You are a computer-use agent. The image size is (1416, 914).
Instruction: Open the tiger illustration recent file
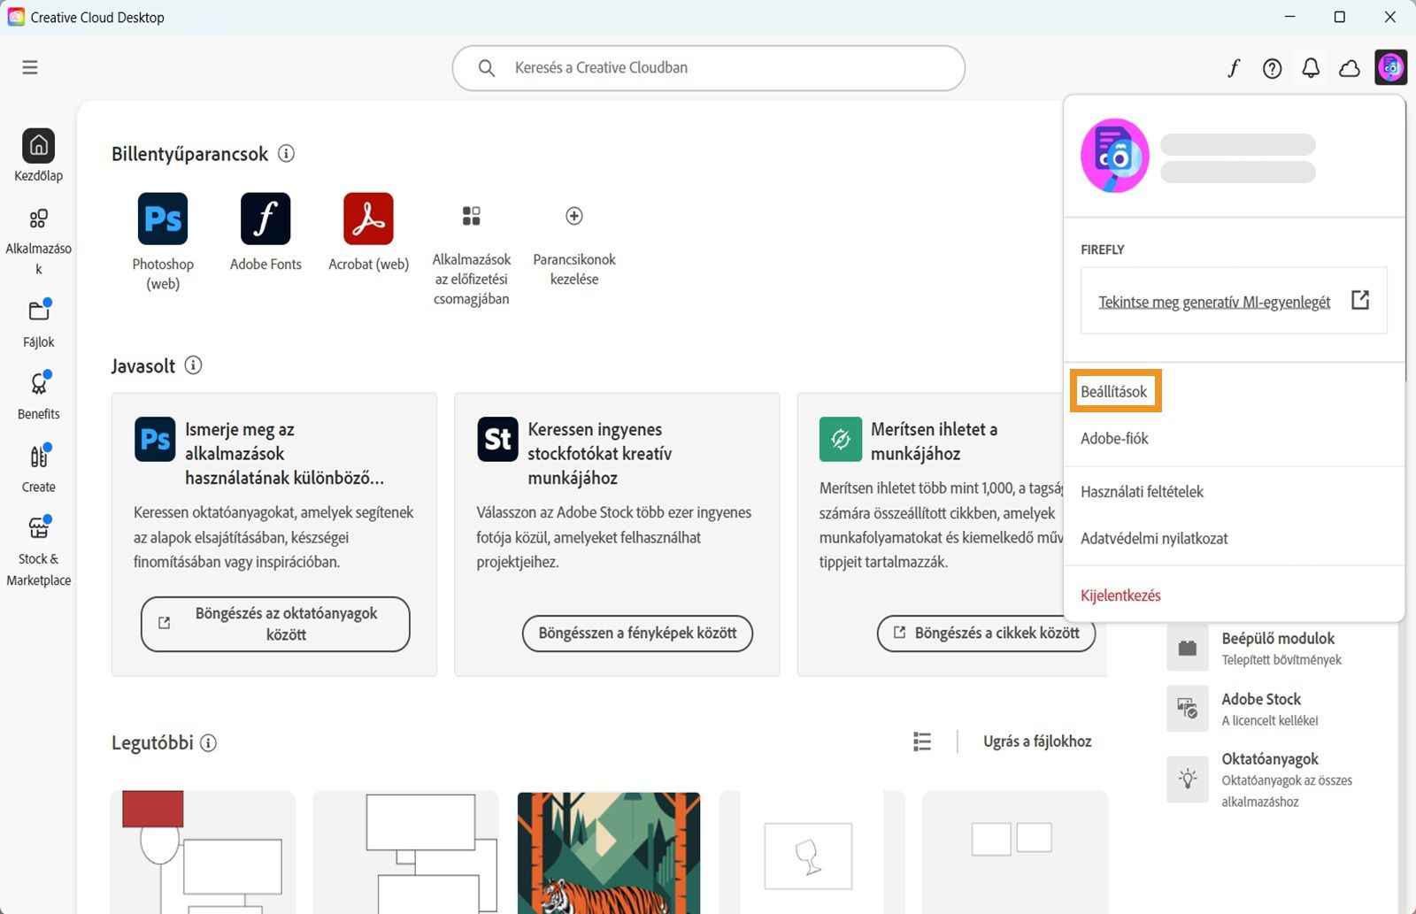coord(609,853)
